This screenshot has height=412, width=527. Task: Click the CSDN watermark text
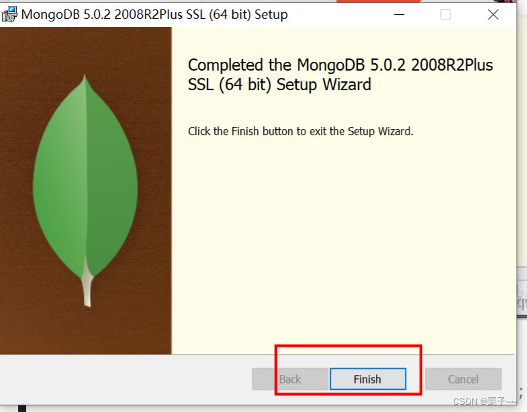point(483,401)
